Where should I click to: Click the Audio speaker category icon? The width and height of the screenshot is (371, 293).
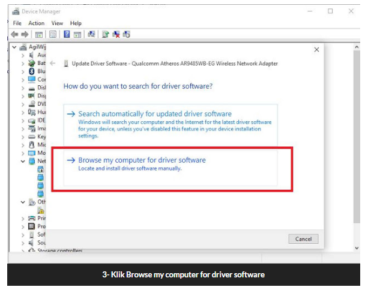31,55
